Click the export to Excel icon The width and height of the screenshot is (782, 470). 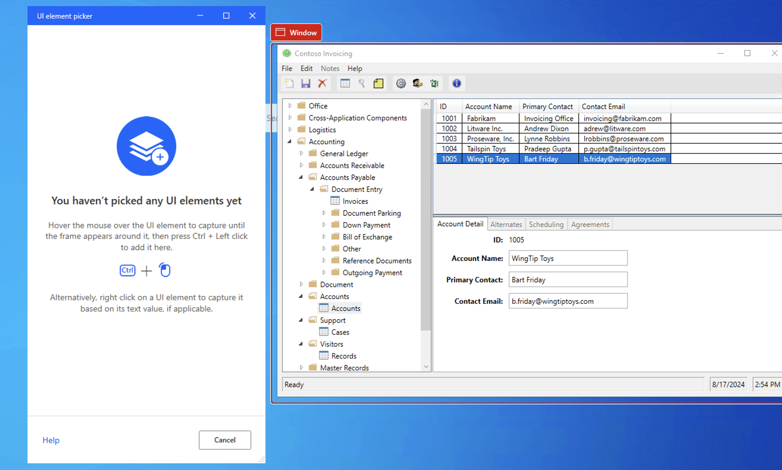click(434, 84)
